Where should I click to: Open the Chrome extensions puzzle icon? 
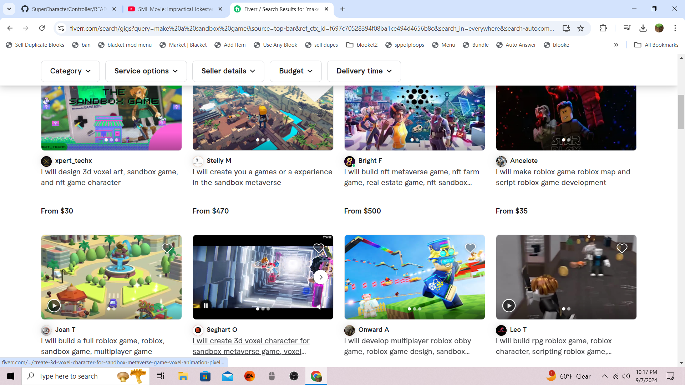coord(603,28)
